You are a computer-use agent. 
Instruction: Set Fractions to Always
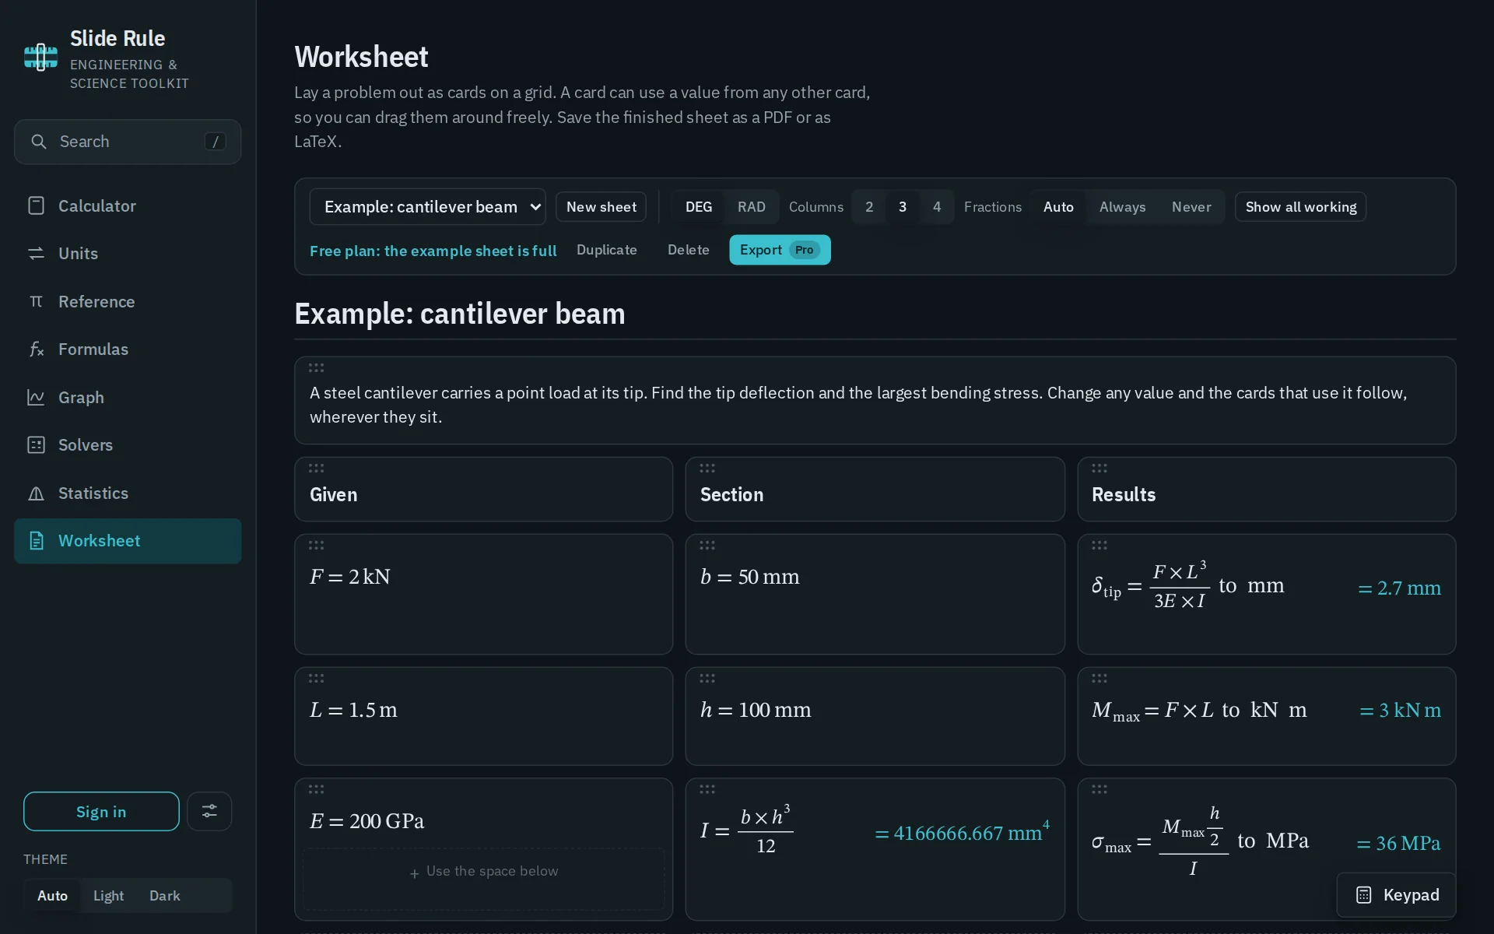(x=1122, y=207)
